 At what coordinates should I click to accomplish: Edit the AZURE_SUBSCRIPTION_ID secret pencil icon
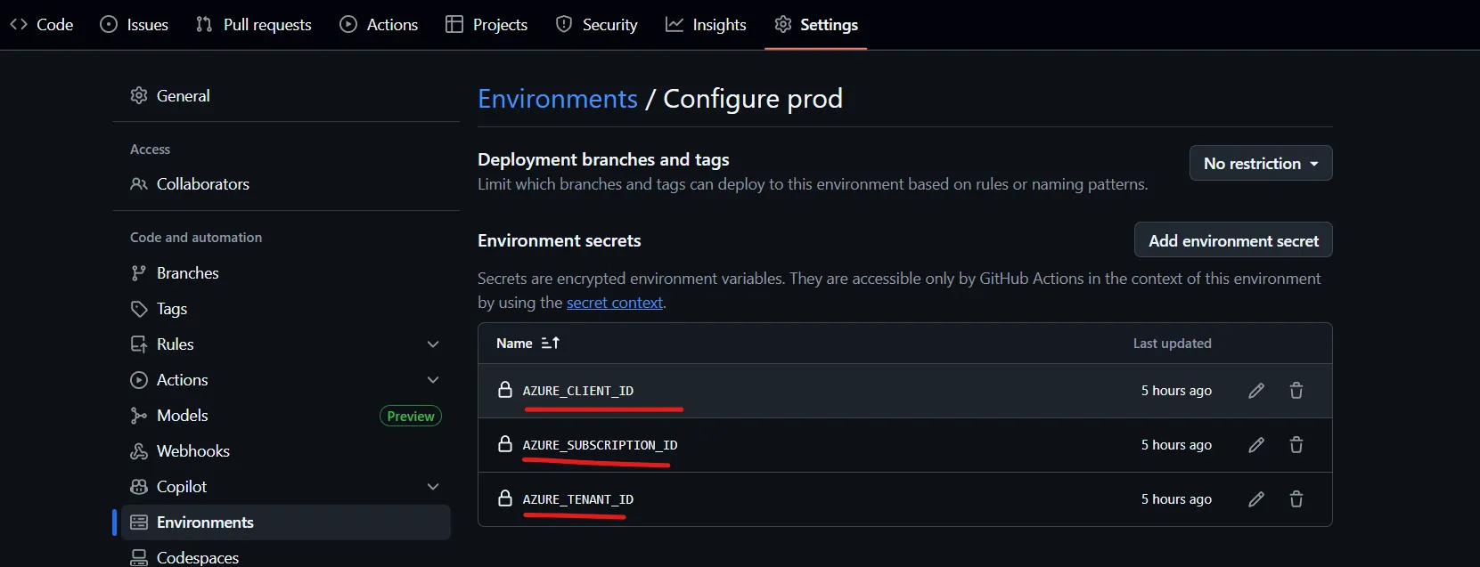click(1256, 445)
